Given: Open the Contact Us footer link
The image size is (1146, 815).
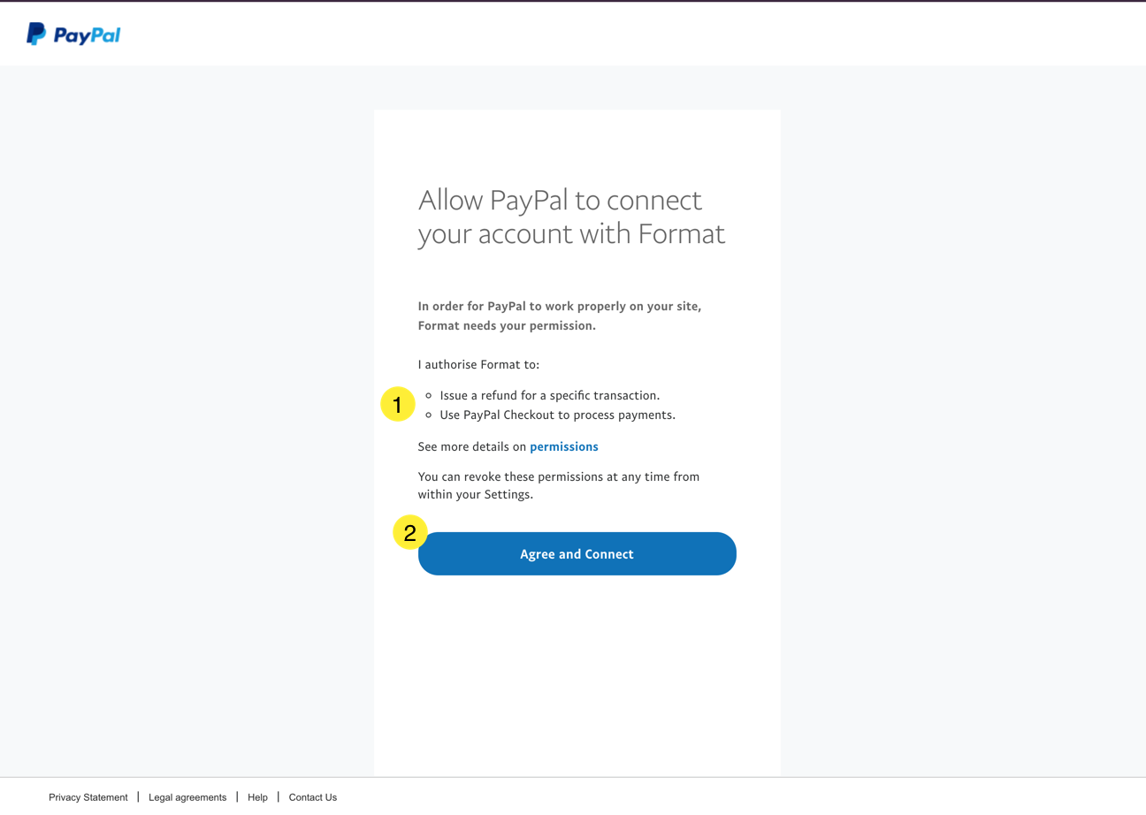Looking at the screenshot, I should (313, 797).
